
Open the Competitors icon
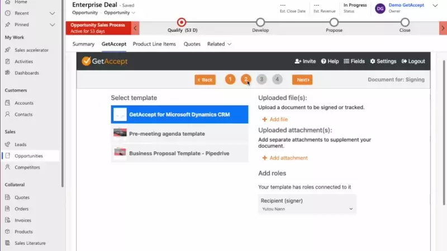(x=8, y=167)
